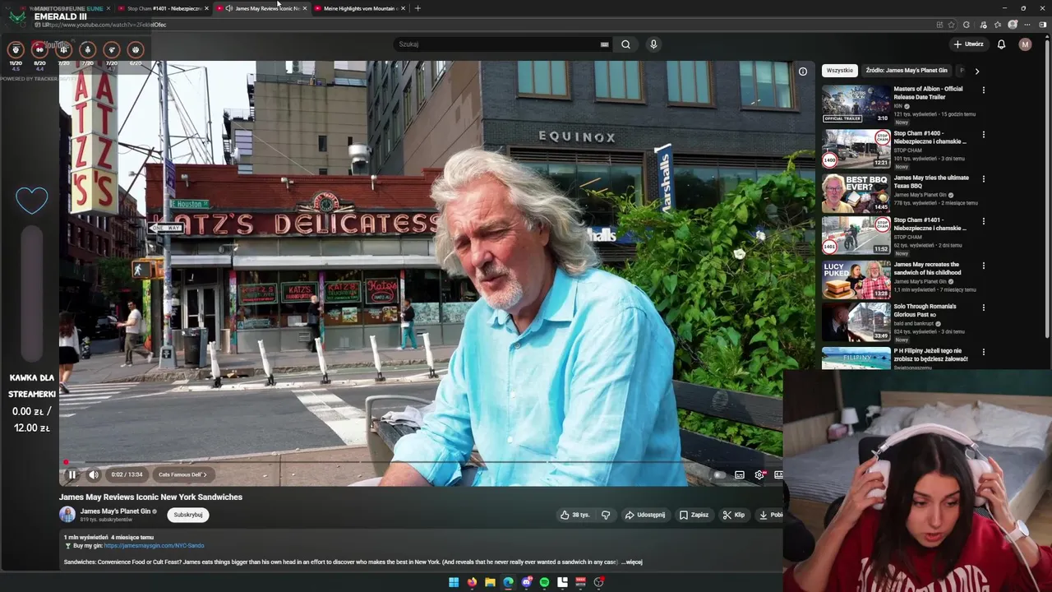Open a new browser tab
This screenshot has height=592, width=1052.
point(418,8)
